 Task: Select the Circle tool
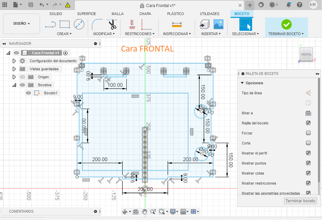(79, 24)
